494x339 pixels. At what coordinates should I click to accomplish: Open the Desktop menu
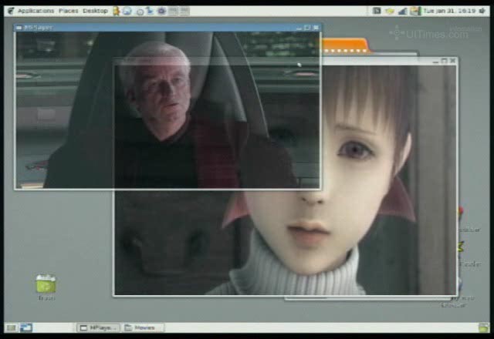click(95, 11)
